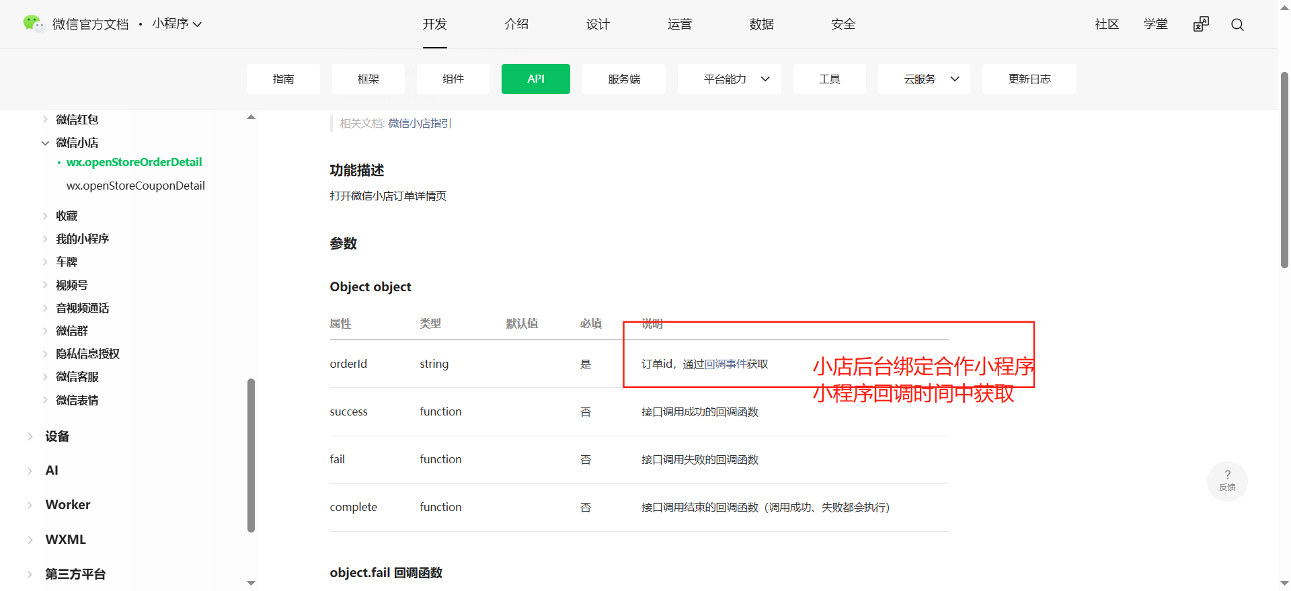Follow the 通过回调事件获取 link

[726, 364]
